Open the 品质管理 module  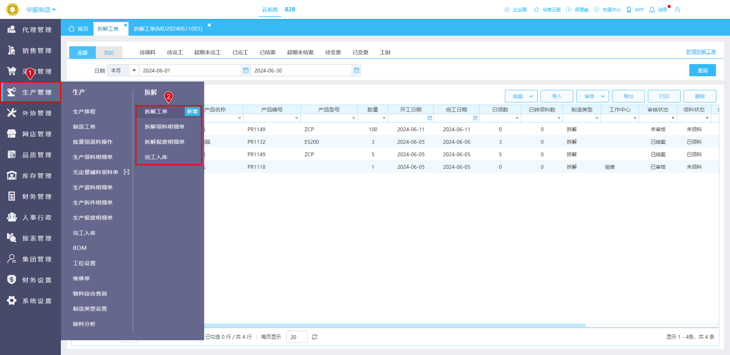click(30, 155)
